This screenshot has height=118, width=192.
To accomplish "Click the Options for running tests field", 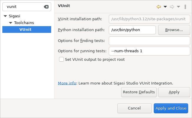I will tap(149, 51).
